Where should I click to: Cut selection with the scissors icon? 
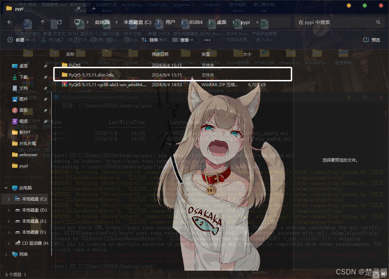click(x=44, y=40)
